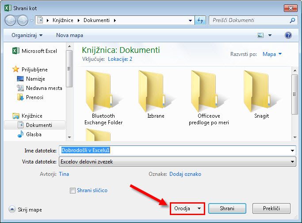Click author name Tina
The height and width of the screenshot is (223, 302).
tap(64, 174)
